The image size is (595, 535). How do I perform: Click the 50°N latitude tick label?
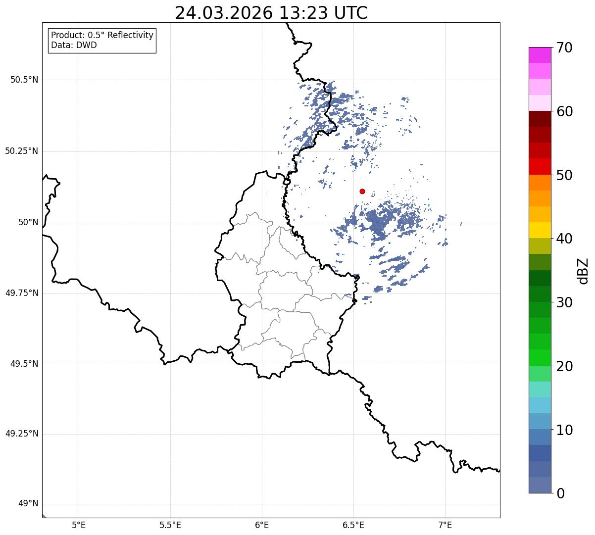click(x=28, y=222)
